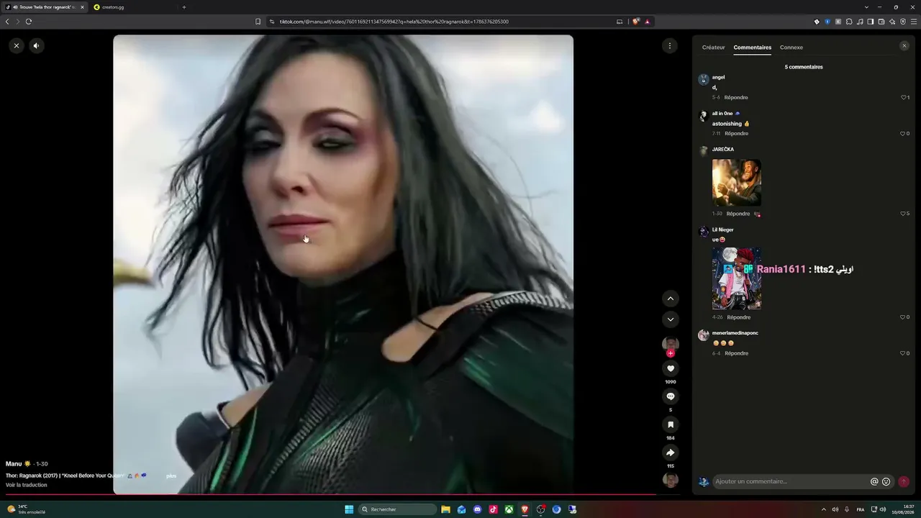Close the comments side panel
Viewport: 921px width, 518px height.
904,45
